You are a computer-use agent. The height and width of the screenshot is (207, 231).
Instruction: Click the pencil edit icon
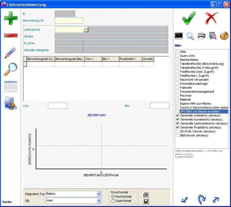pos(11,53)
